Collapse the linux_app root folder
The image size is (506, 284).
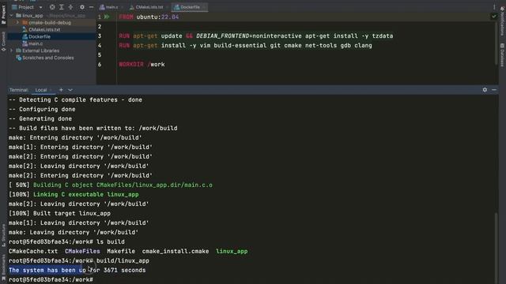coord(12,16)
